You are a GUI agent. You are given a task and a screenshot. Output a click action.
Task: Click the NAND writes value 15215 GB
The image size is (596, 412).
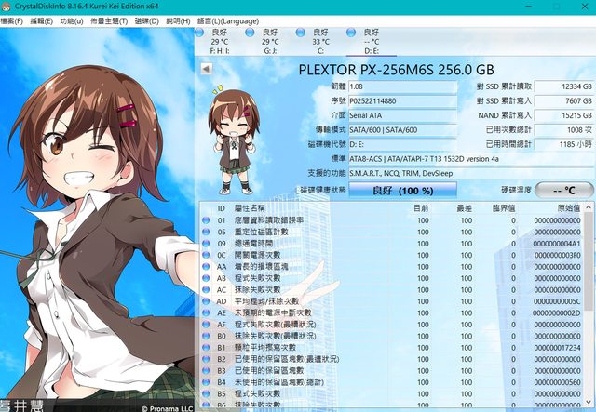pyautogui.click(x=564, y=115)
